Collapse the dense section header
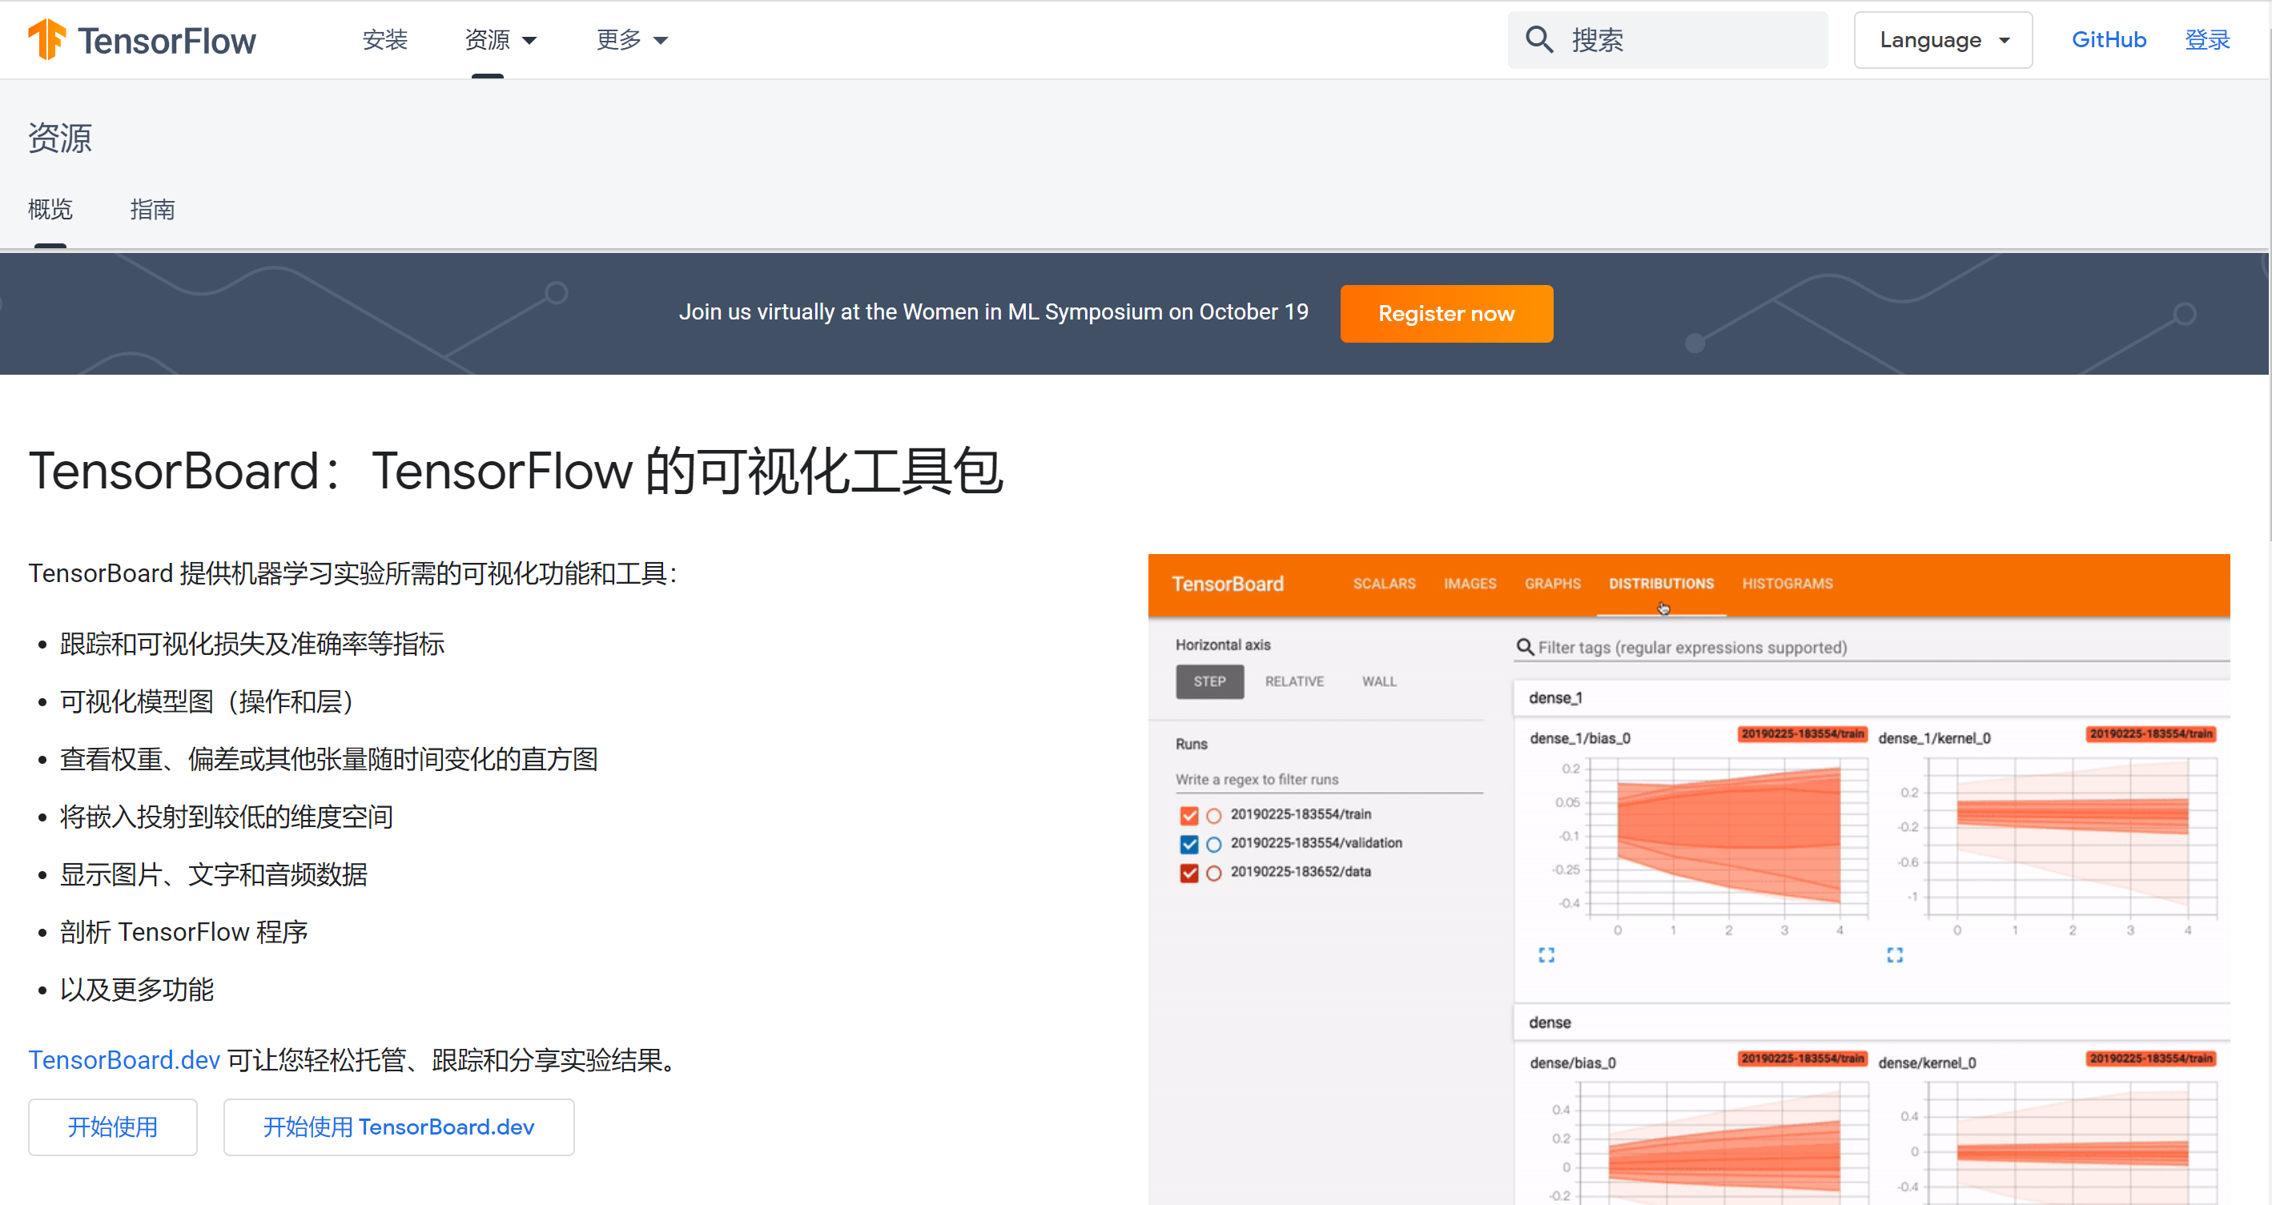Image resolution: width=2272 pixels, height=1205 pixels. pyautogui.click(x=1872, y=1022)
